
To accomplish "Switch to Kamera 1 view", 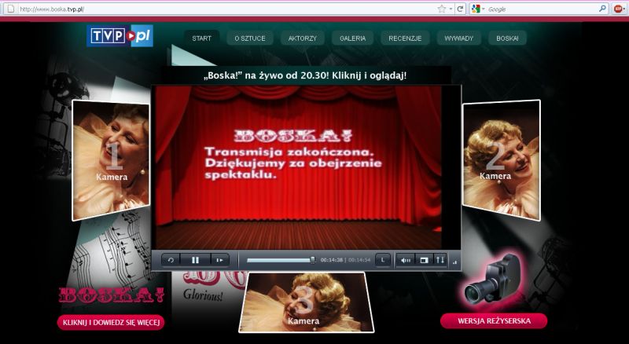I will 111,160.
